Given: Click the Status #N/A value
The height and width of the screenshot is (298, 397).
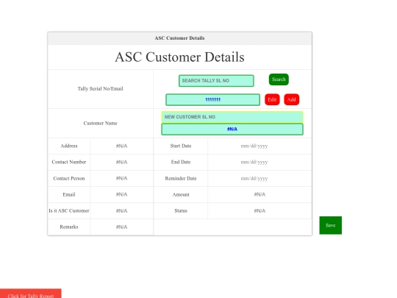Looking at the screenshot, I should pos(260,211).
